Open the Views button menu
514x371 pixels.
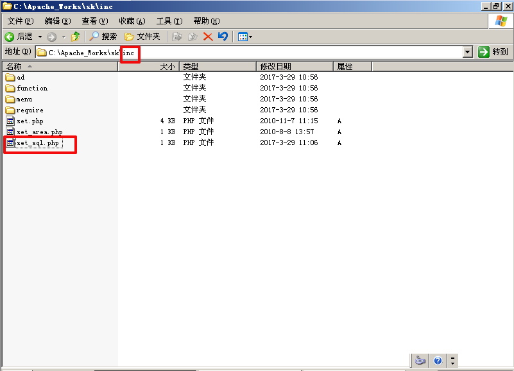pos(245,37)
